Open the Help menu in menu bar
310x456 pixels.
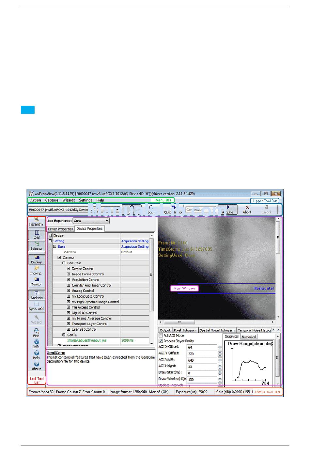coord(100,200)
